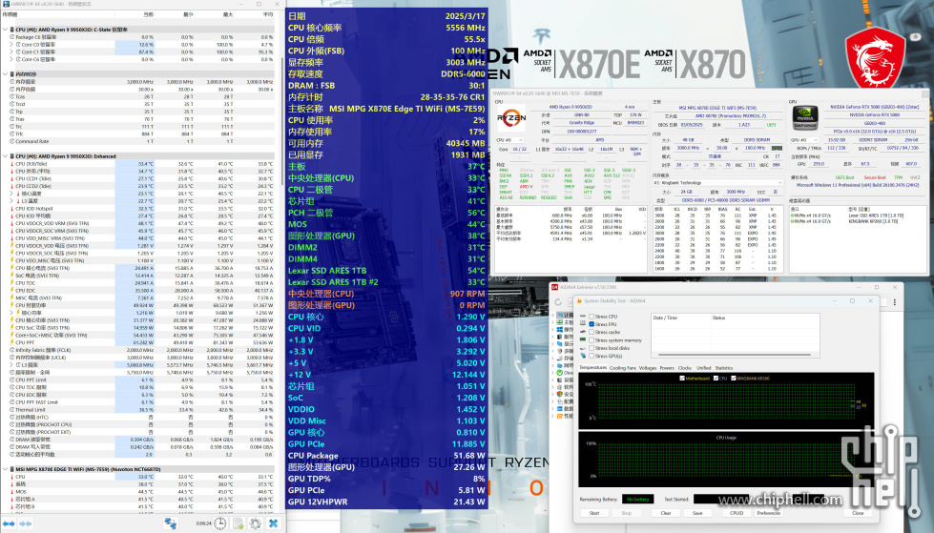
Task: Click the Stress FPU chip icon
Action: (583, 324)
